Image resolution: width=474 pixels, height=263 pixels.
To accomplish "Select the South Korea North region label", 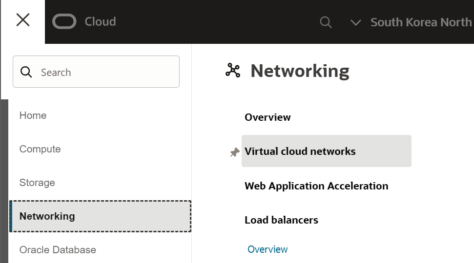I will pyautogui.click(x=421, y=22).
